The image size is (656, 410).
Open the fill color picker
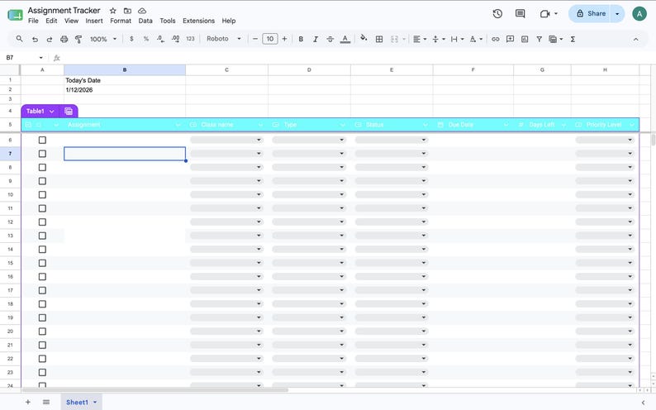click(364, 39)
